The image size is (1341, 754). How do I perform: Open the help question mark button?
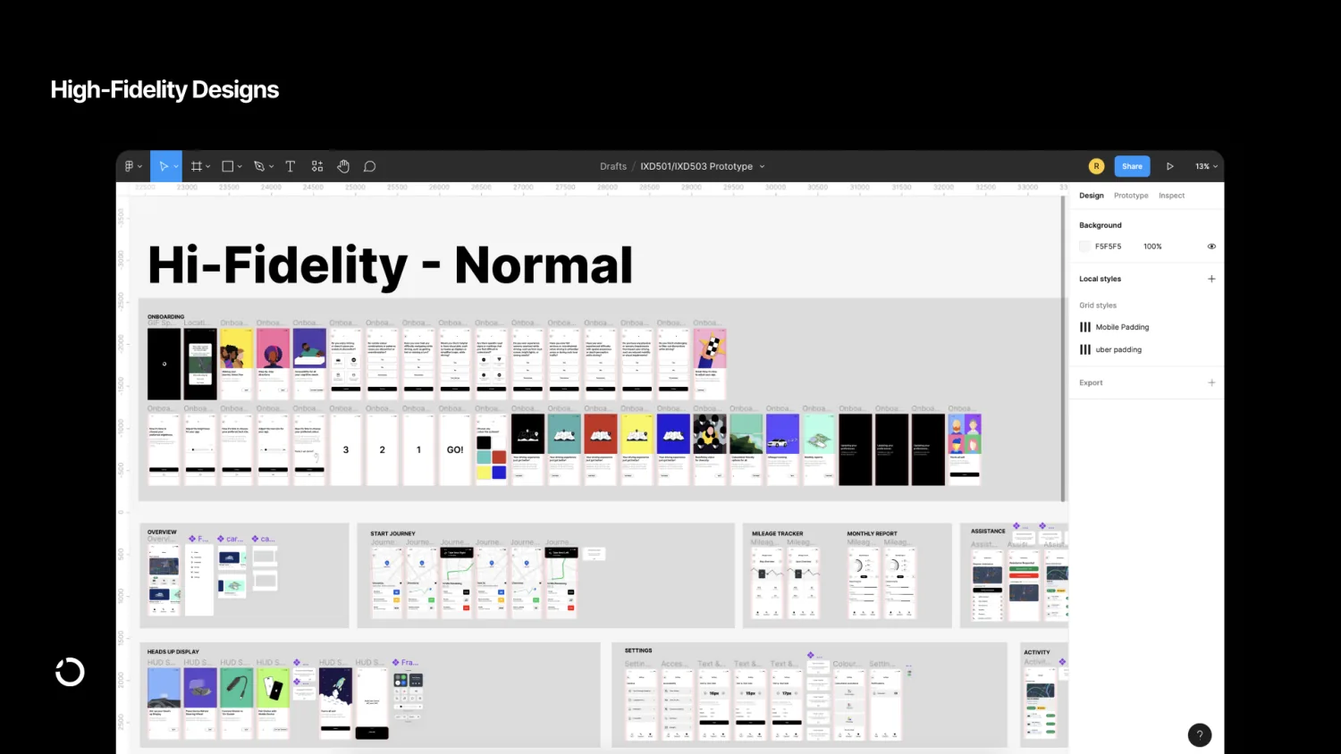click(x=1200, y=735)
